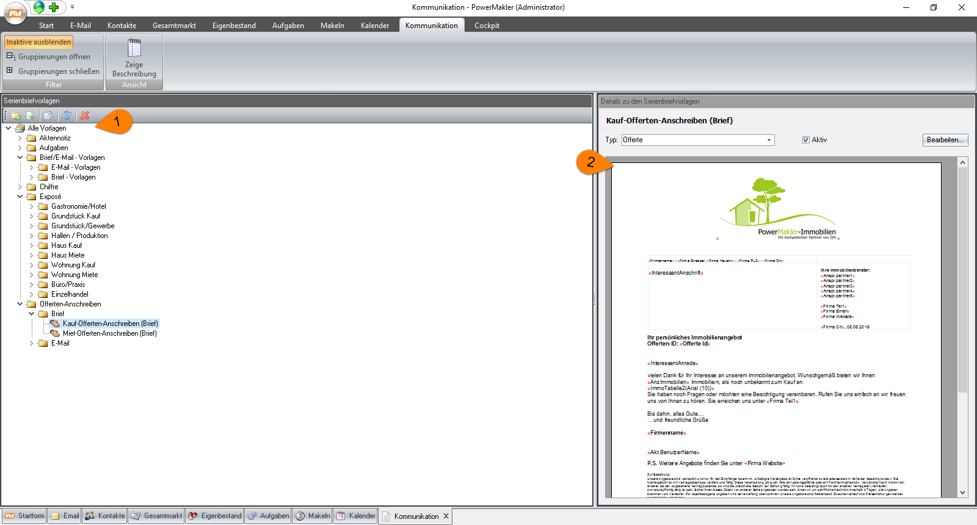The image size is (977, 525).
Task: Select the Grundstück/Gewerbe folder
Action: point(83,226)
